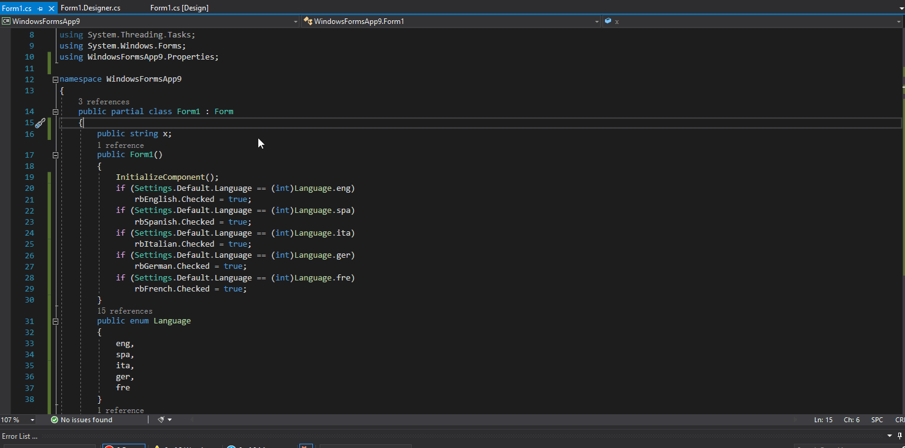Click on rbFrench.Checked = true; line
The height and width of the screenshot is (448, 905).
(x=191, y=289)
